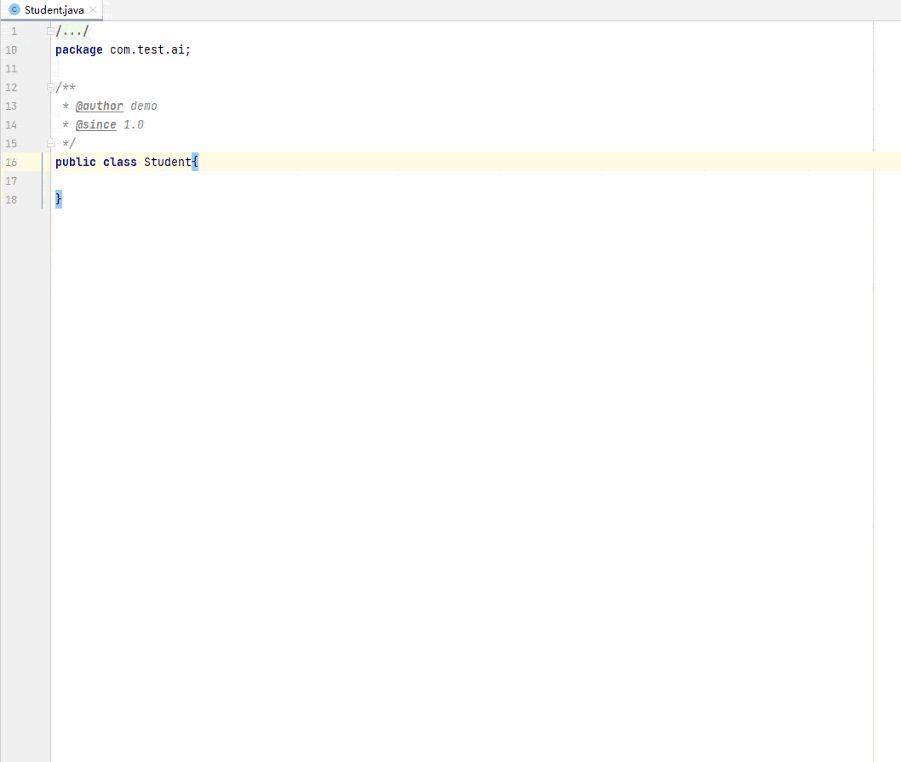Collapse the Javadoc block at line 12
The image size is (901, 762).
pos(50,88)
